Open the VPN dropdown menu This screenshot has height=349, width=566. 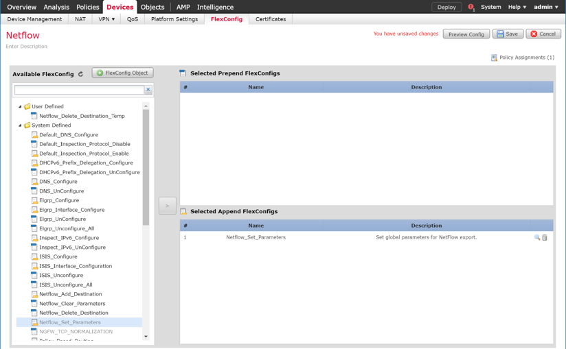pos(106,19)
